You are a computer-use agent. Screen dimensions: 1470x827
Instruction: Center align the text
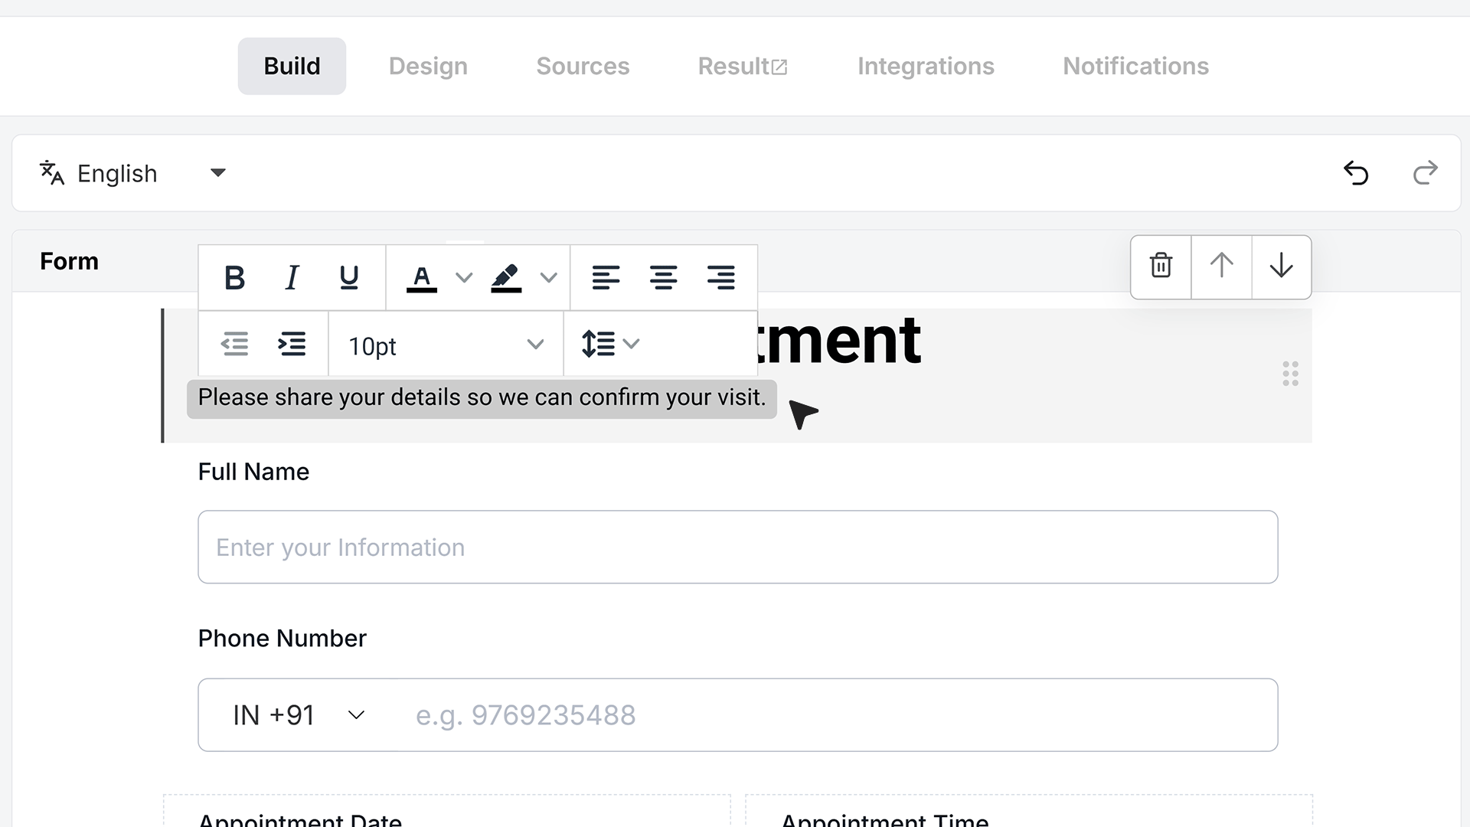(663, 277)
